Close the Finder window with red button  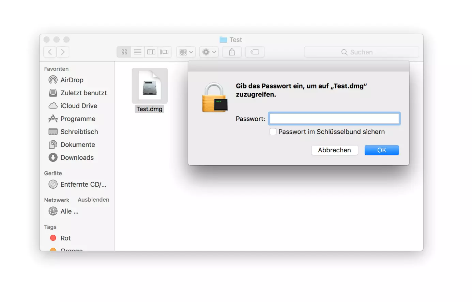tap(47, 39)
